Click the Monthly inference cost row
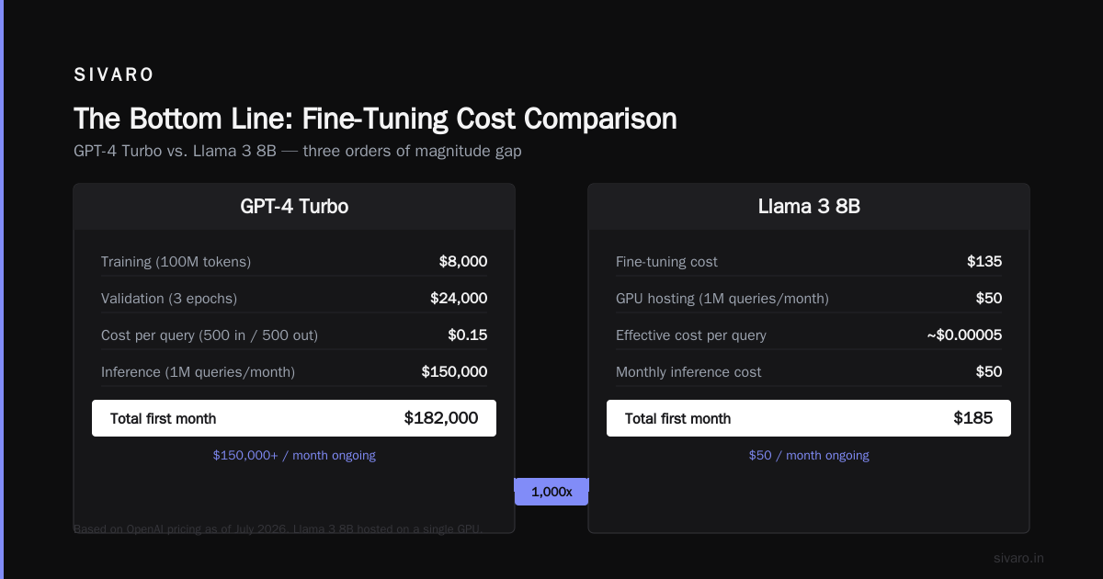 tap(809, 372)
